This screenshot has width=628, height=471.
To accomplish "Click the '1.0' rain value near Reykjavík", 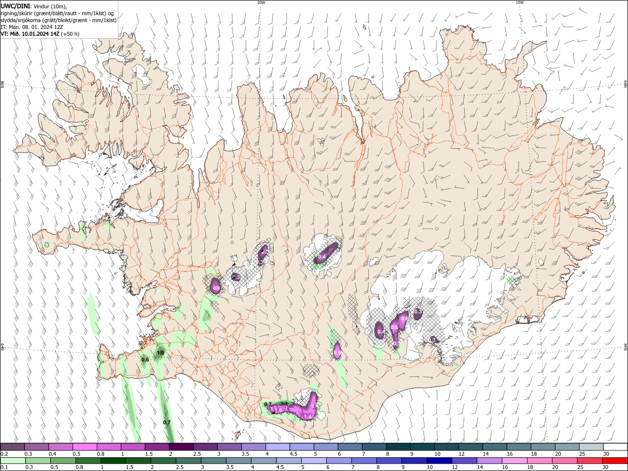I will click(160, 353).
